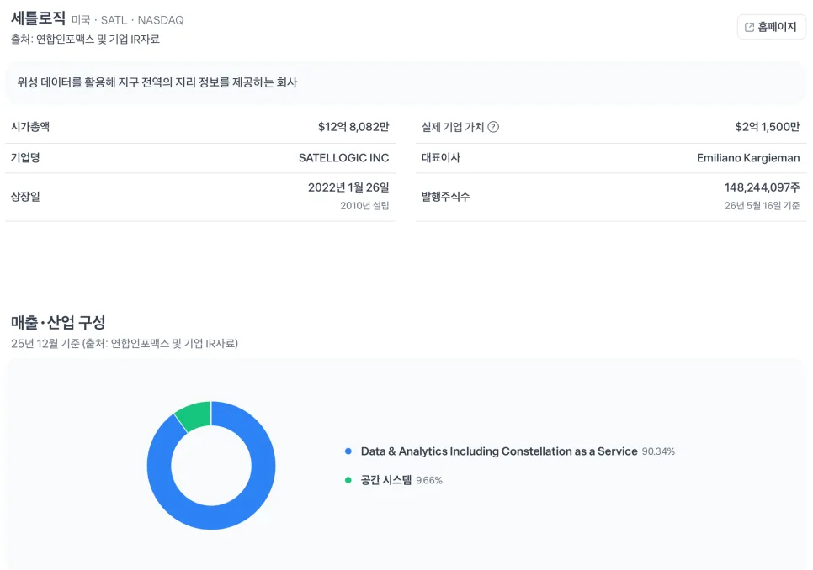This screenshot has height=570, width=813.
Task: Click the 상장일 label
Action: (25, 197)
